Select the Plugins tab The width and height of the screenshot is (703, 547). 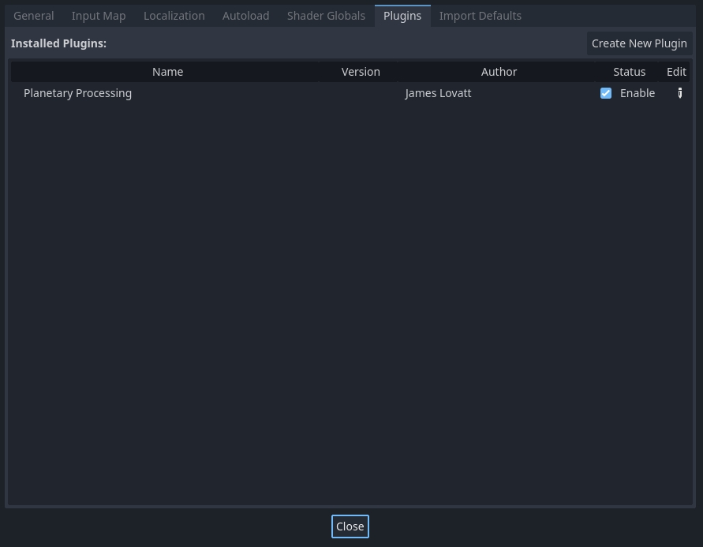click(402, 16)
